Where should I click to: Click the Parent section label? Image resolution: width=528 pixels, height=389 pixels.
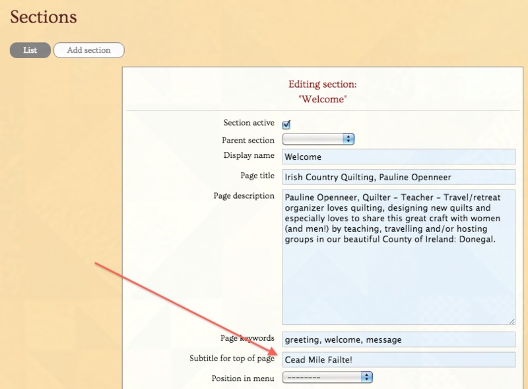(247, 140)
